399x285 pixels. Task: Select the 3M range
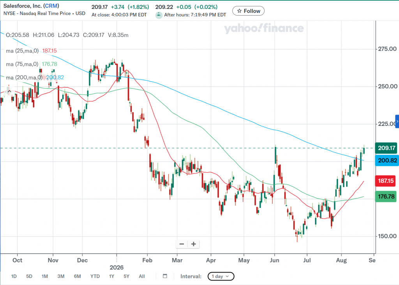click(x=61, y=276)
